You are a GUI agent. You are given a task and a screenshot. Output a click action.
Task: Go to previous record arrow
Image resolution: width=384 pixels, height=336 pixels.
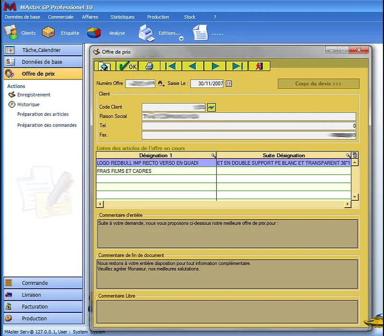point(193,66)
